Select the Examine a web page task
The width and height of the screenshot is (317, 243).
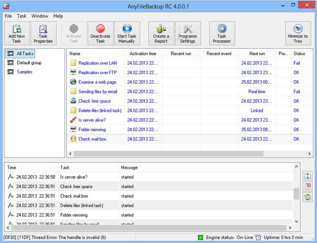[x=97, y=82]
